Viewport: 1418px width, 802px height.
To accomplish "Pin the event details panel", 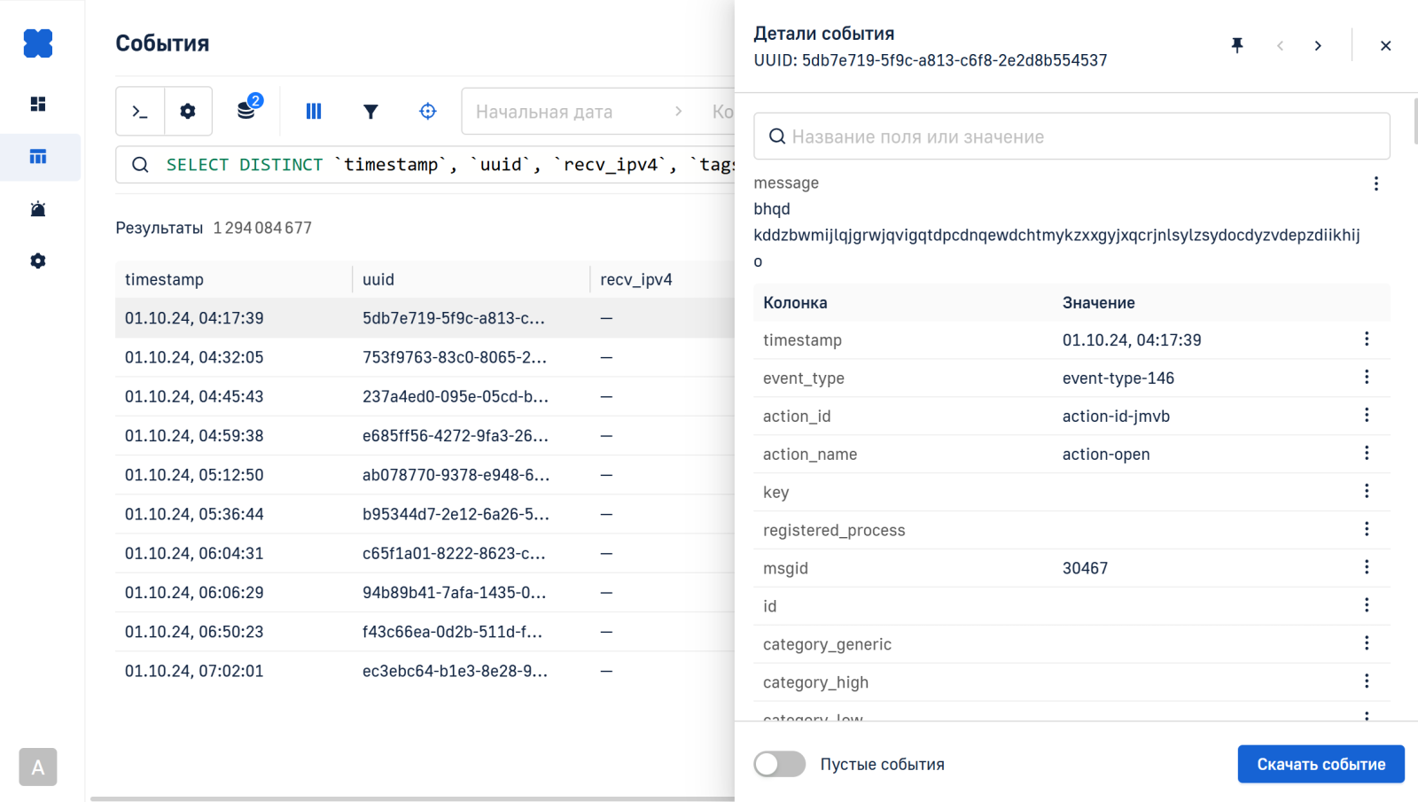I will (x=1237, y=45).
